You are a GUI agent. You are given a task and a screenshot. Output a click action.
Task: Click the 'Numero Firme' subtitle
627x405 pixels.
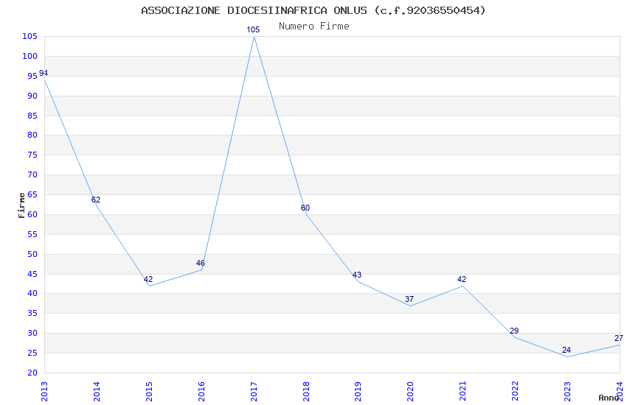tap(314, 27)
